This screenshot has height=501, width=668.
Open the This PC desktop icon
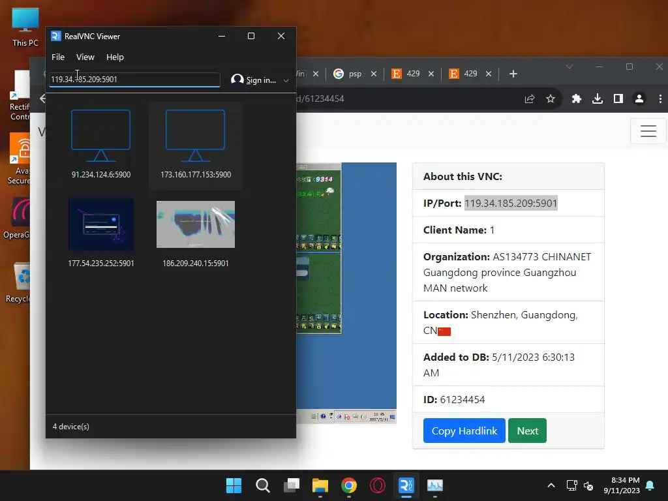(x=25, y=27)
